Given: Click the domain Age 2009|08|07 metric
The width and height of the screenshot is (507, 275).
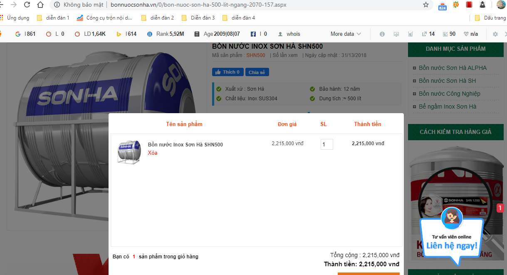Looking at the screenshot, I should click(217, 34).
